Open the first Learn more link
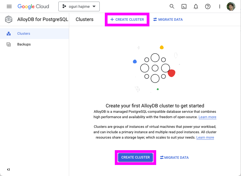This screenshot has height=176, width=241. 207,117
